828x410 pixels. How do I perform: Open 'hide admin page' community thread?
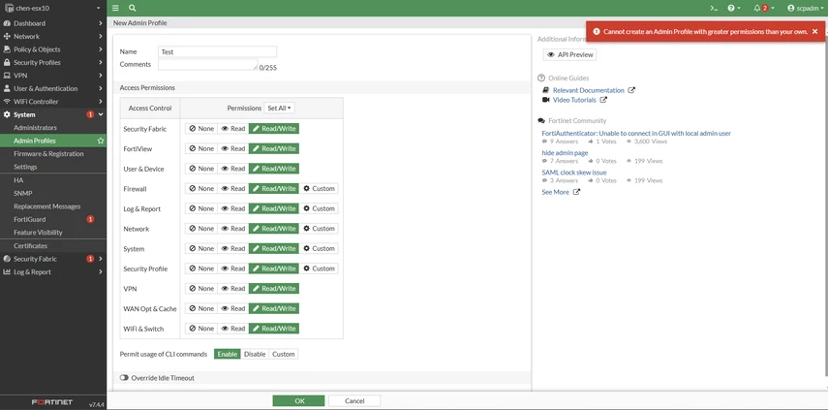pos(565,153)
